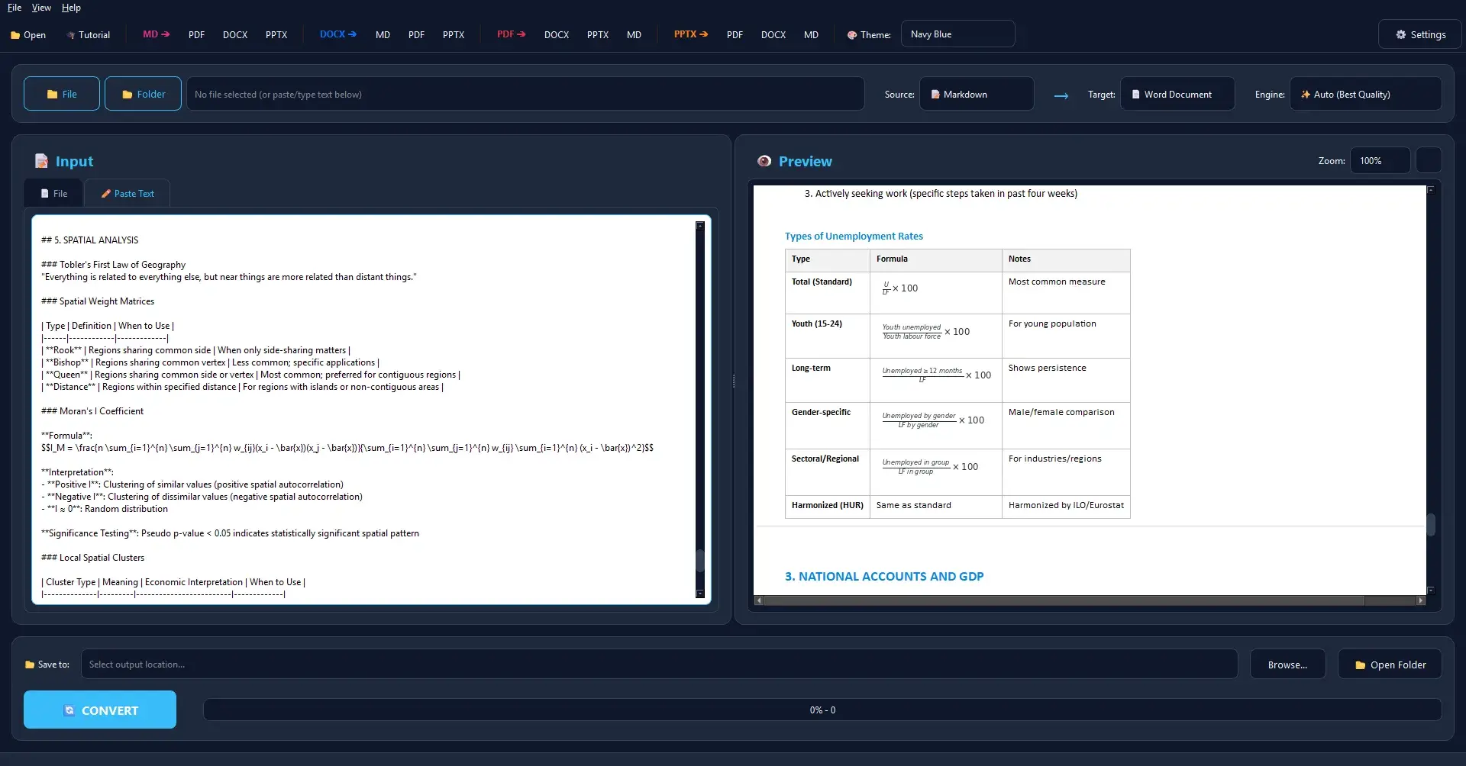Select the Paste Text tab
1466x766 pixels.
point(128,194)
